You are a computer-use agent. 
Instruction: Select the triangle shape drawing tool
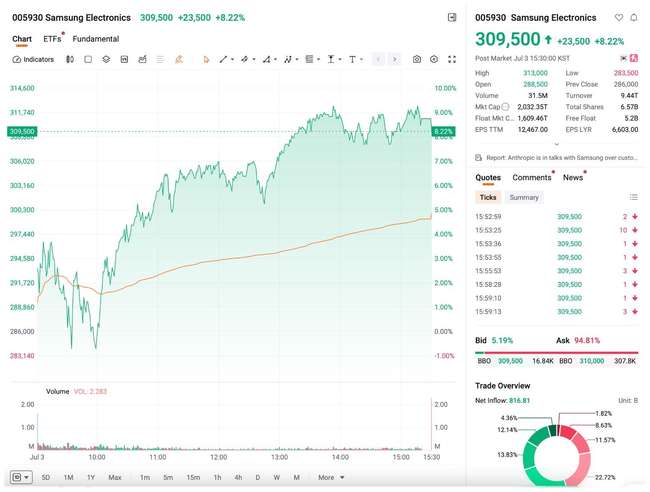point(266,59)
